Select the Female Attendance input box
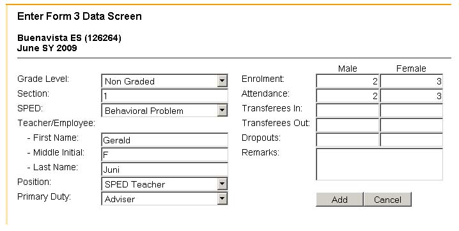 click(411, 95)
